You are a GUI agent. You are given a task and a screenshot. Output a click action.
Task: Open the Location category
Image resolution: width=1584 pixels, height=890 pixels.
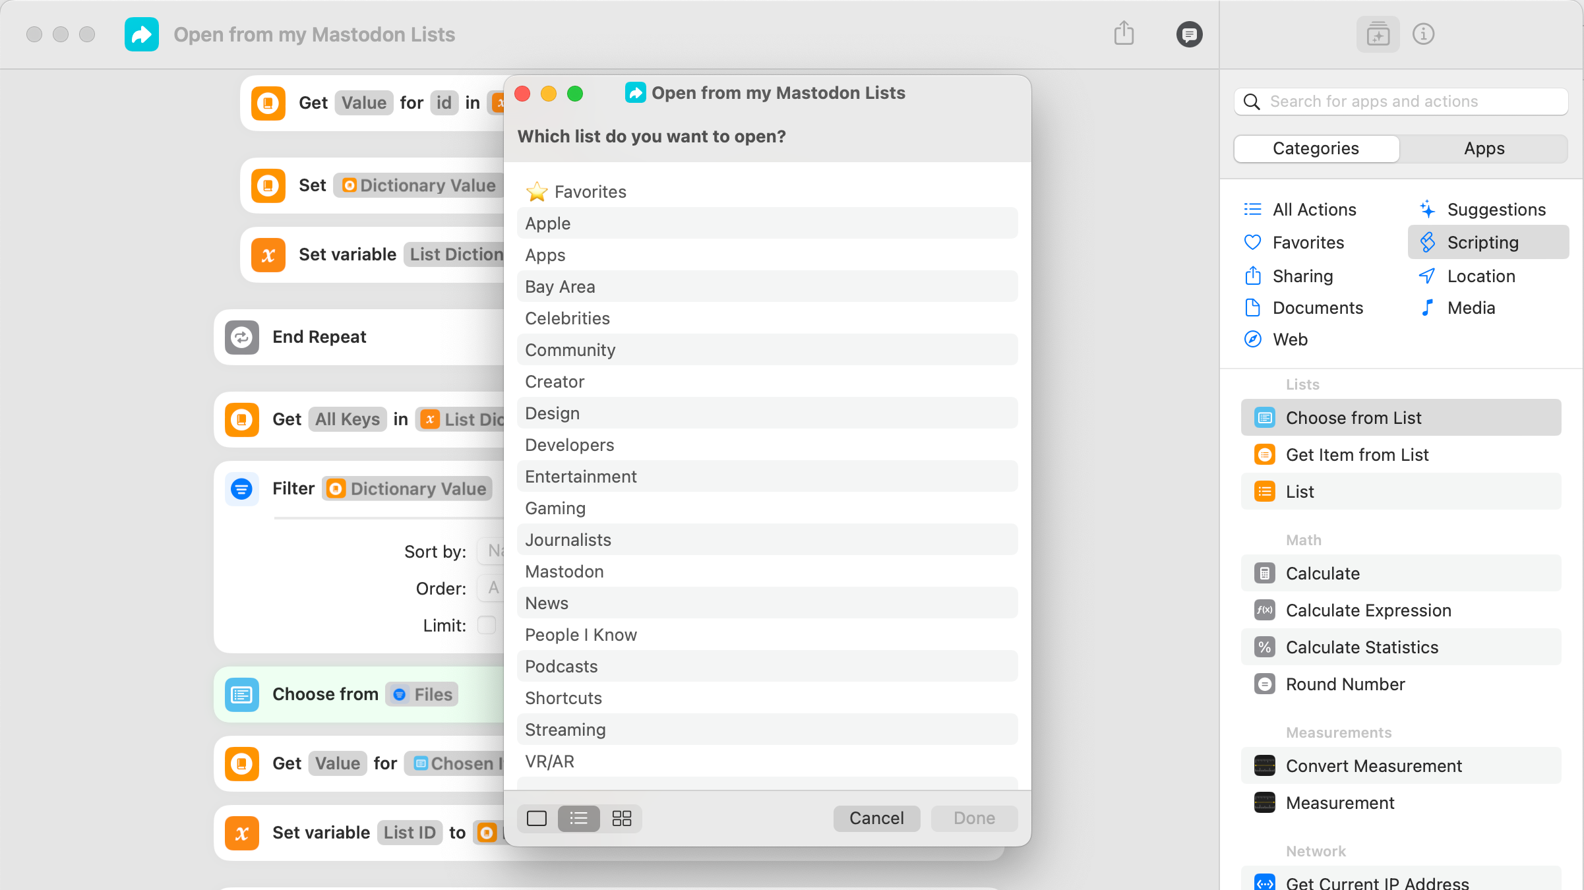pyautogui.click(x=1466, y=276)
